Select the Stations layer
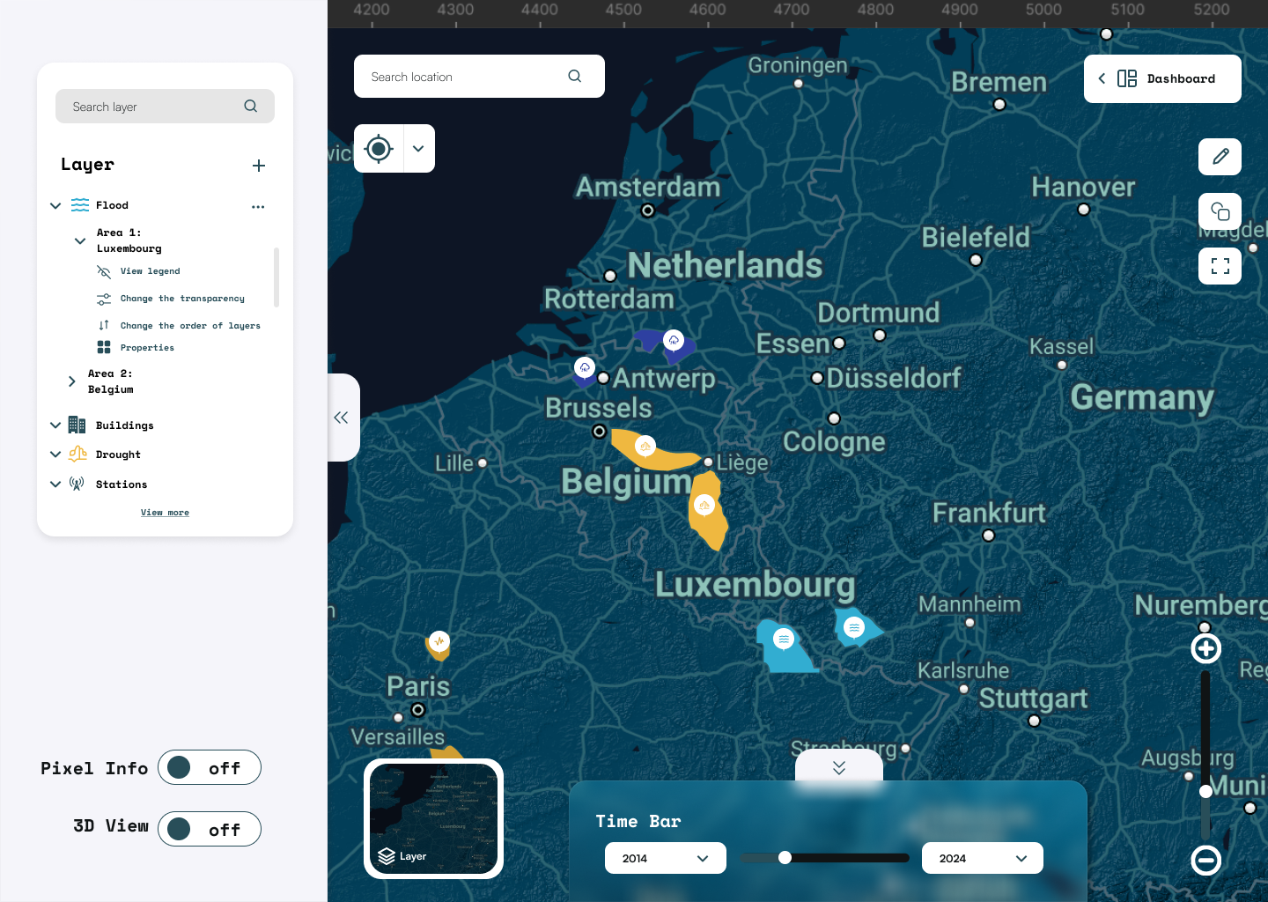This screenshot has height=902, width=1268. [x=122, y=484]
